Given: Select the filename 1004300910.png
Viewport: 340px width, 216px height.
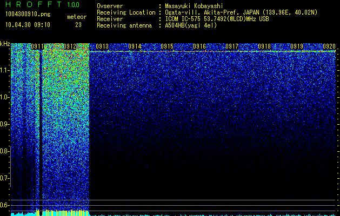Looking at the screenshot, I should [x=28, y=14].
